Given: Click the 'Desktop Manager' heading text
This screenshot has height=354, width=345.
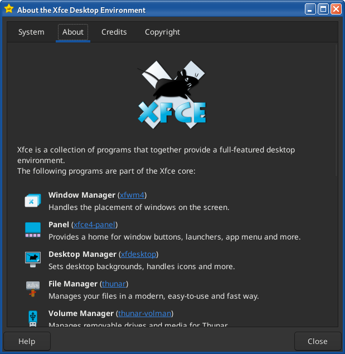Looking at the screenshot, I should click(x=82, y=254).
